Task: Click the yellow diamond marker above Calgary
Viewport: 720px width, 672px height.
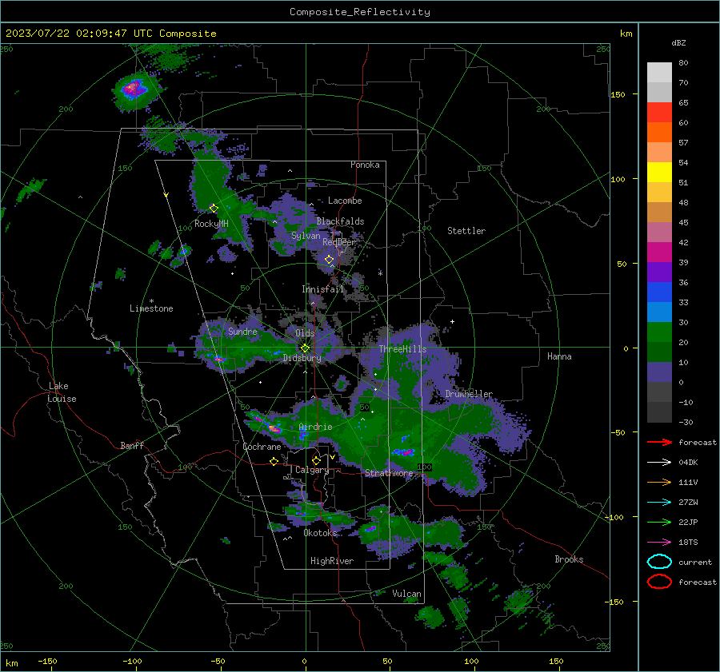Action: click(316, 460)
